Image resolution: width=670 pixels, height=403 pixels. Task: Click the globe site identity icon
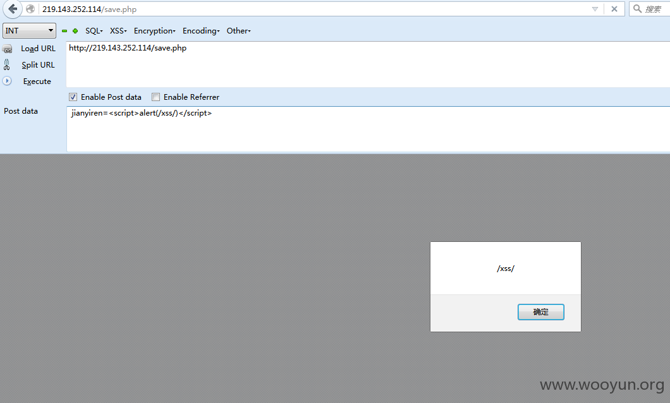[x=30, y=9]
